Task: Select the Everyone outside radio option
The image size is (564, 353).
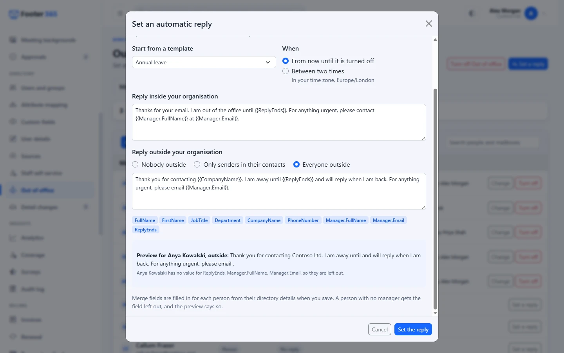Action: 296,164
